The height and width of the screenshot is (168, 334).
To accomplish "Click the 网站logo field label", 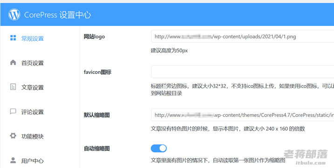I will point(95,37).
